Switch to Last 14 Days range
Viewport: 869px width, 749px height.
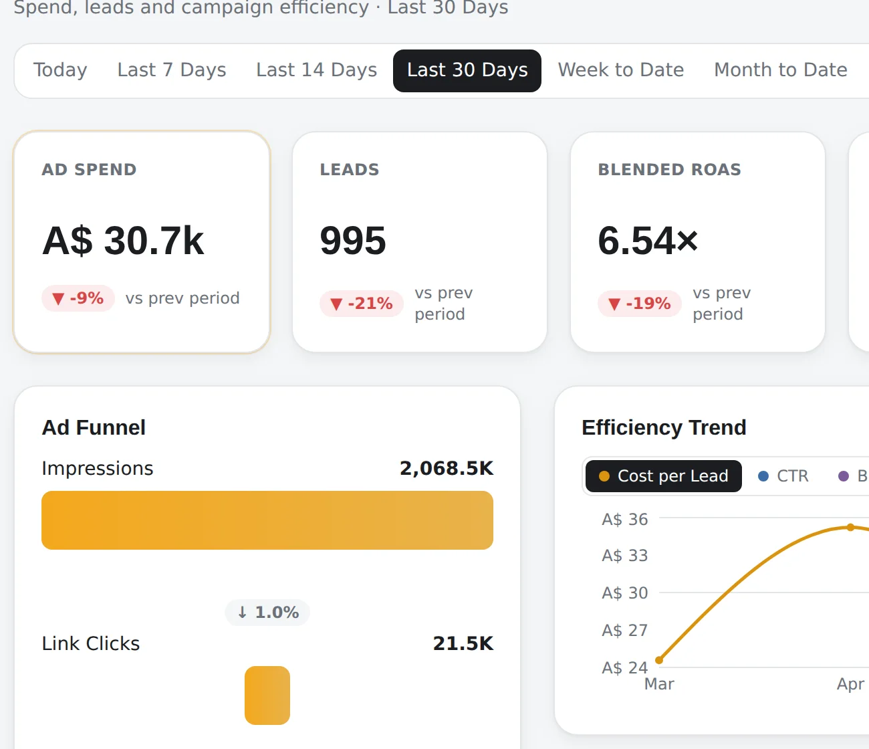click(x=316, y=70)
